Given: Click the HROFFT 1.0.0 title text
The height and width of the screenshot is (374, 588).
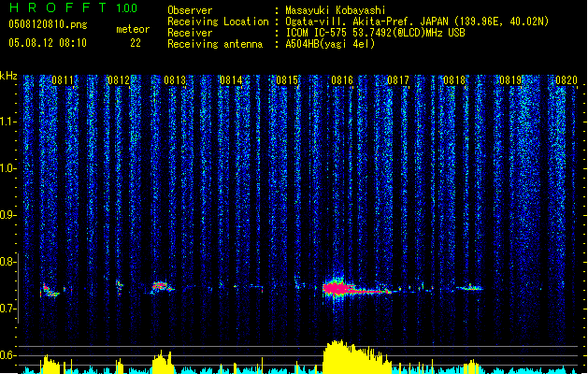Looking at the screenshot, I should pos(73,7).
